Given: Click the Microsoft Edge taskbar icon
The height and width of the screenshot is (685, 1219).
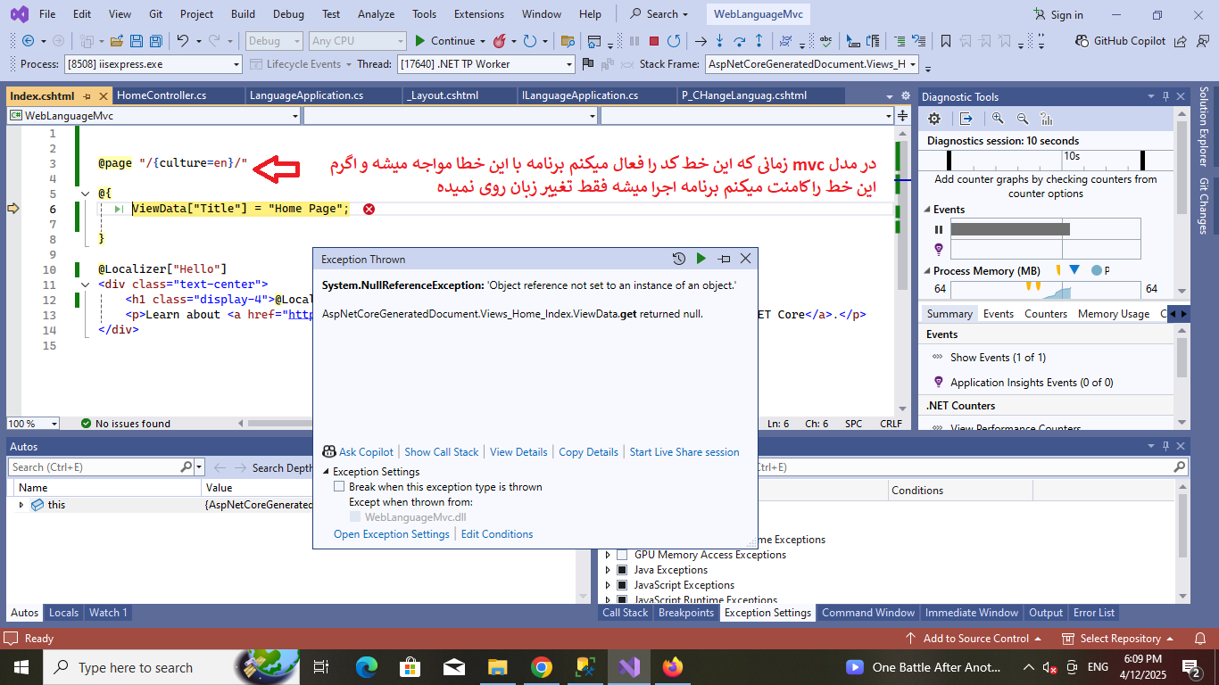Looking at the screenshot, I should click(367, 667).
